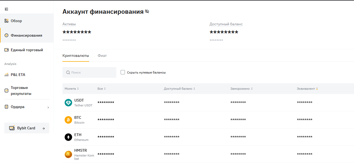The image size is (354, 163).
Task: Switch to the Фиат tab
Action: click(102, 56)
